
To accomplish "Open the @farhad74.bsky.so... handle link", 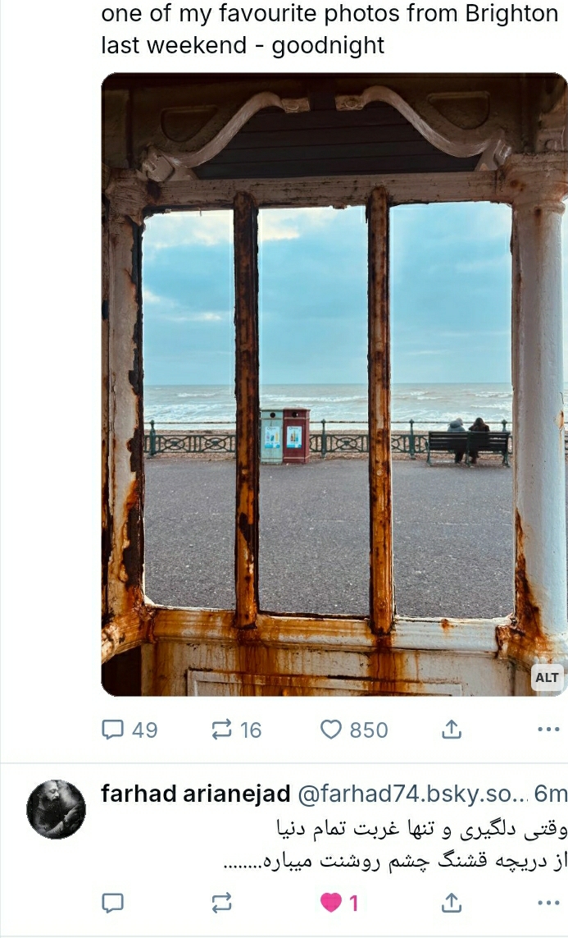I will pyautogui.click(x=413, y=794).
